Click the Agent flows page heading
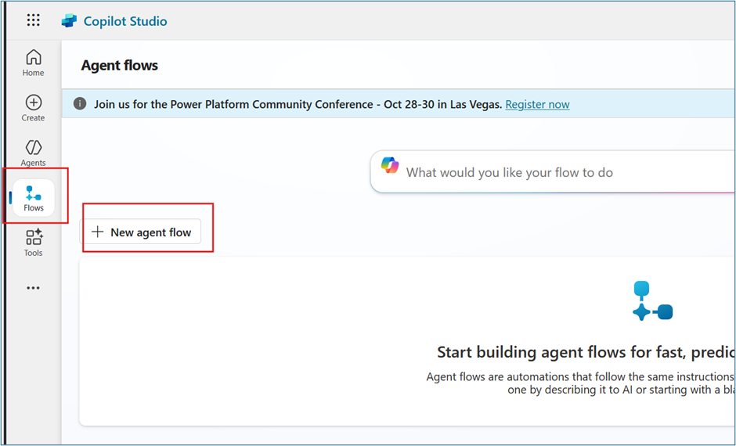 [120, 65]
